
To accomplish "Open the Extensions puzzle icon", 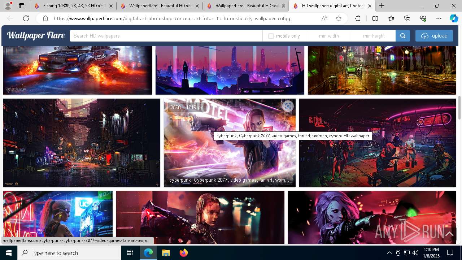I will coord(358,18).
